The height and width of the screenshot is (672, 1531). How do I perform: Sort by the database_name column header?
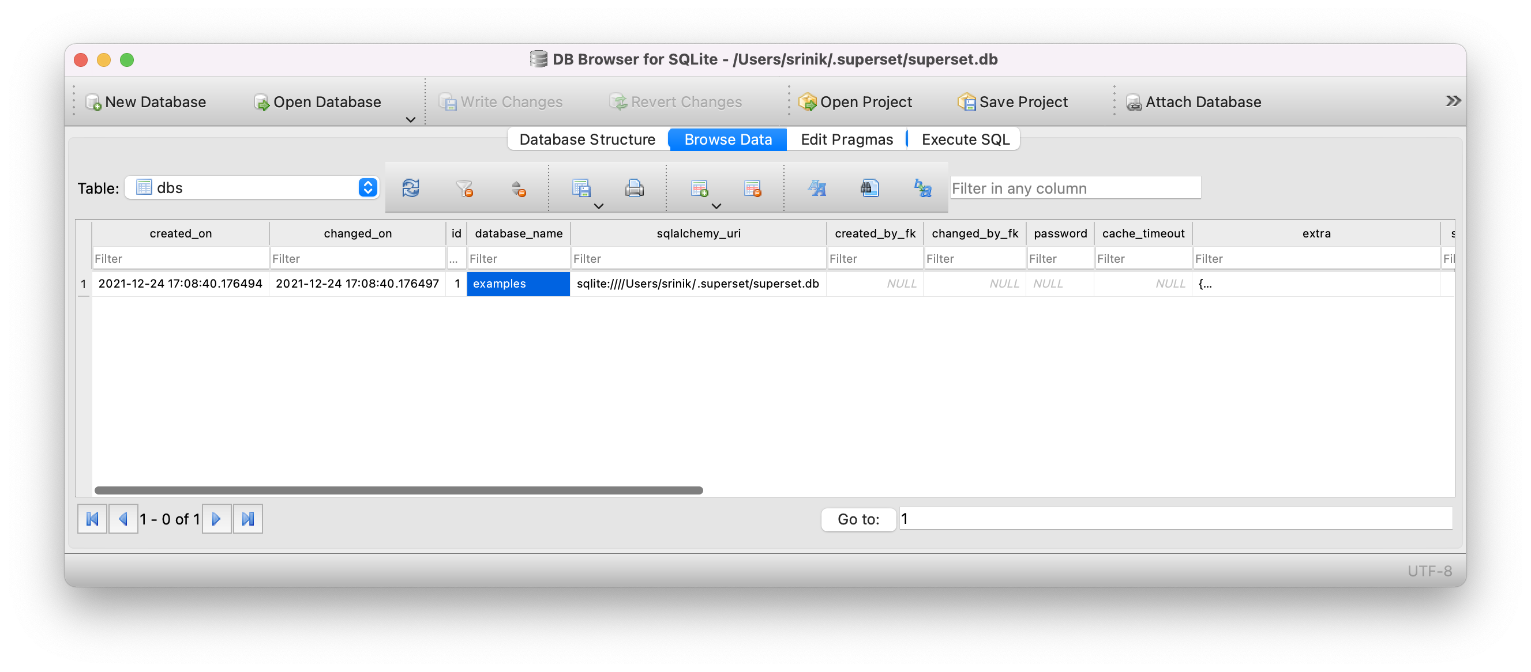(x=518, y=233)
